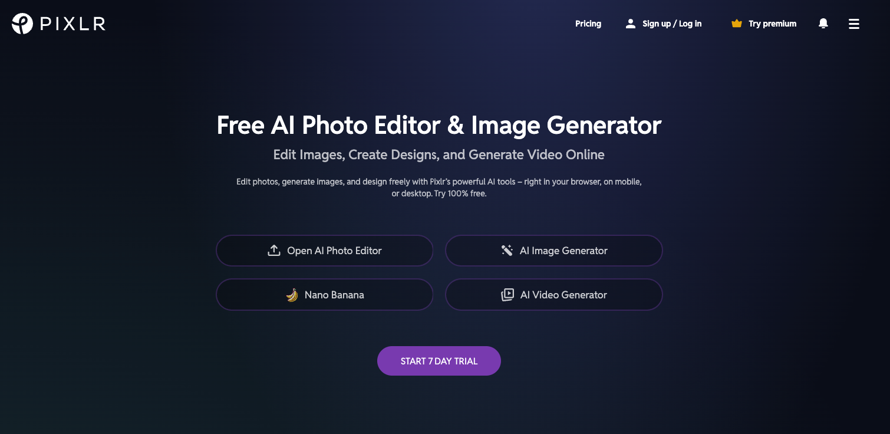Open notifications with the bell icon

coord(823,24)
